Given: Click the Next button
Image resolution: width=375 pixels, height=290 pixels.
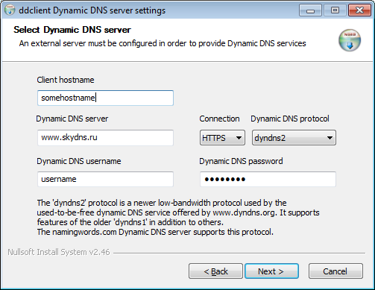Looking at the screenshot, I should point(271,271).
